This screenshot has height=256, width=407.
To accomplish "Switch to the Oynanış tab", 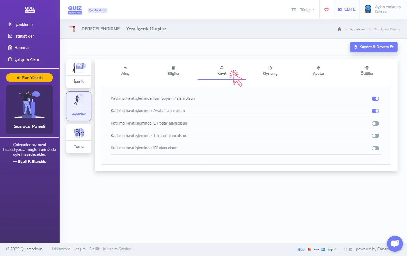I will pos(270,71).
